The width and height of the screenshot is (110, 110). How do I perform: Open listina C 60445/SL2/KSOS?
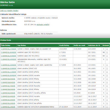(8, 103)
